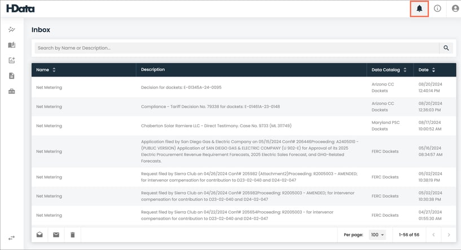Open the analytics sparkle sidebar icon
461x250 pixels.
[12, 30]
